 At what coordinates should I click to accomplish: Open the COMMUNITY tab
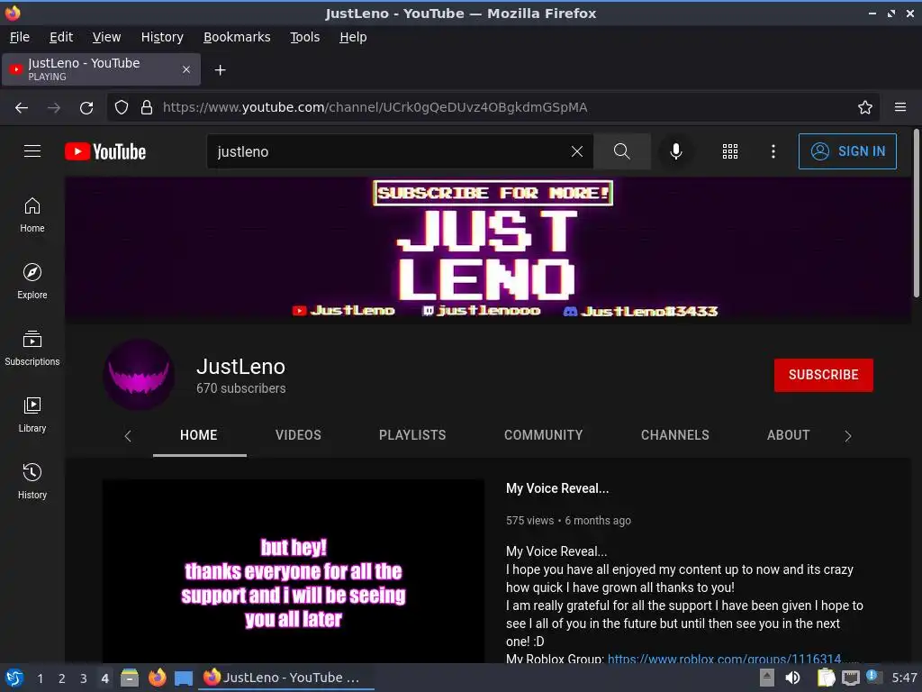543,435
